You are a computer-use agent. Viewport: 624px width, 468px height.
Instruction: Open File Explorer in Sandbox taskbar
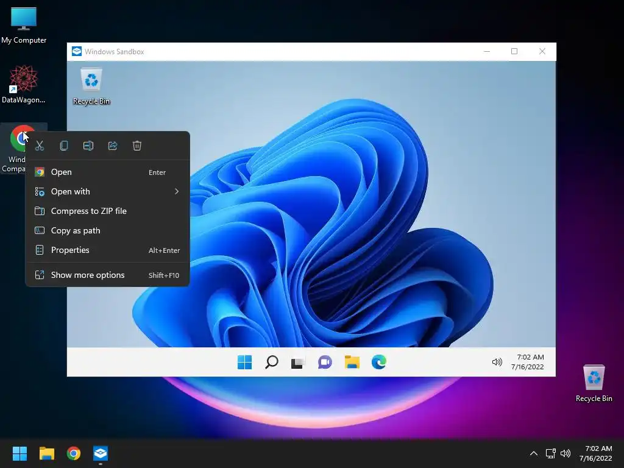coord(352,362)
